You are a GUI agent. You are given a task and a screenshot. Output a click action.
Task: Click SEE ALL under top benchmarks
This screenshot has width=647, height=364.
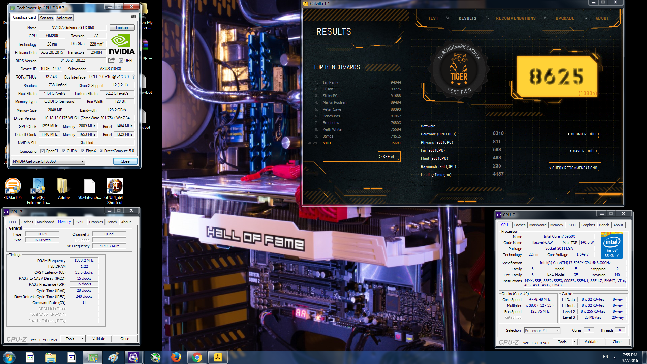click(388, 157)
